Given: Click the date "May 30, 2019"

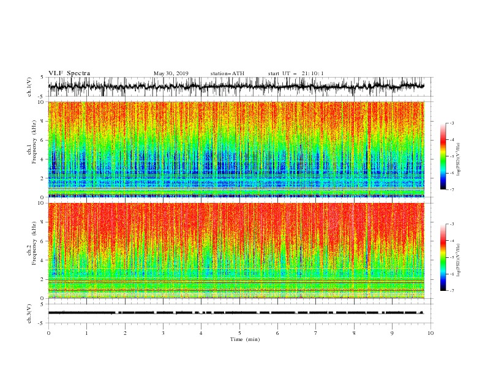Looking at the screenshot, I should (171, 73).
